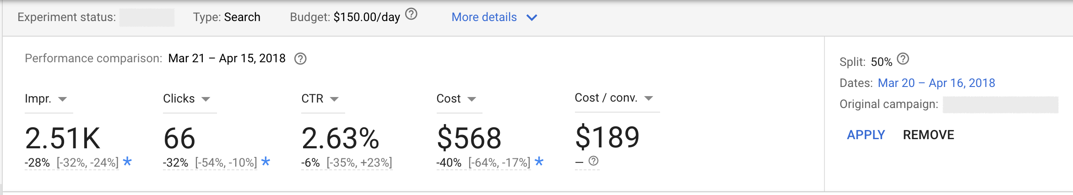Screen dimensions: 1073x195
Task: Click the blue asterisk beside Impr. change
Action: pyautogui.click(x=127, y=162)
